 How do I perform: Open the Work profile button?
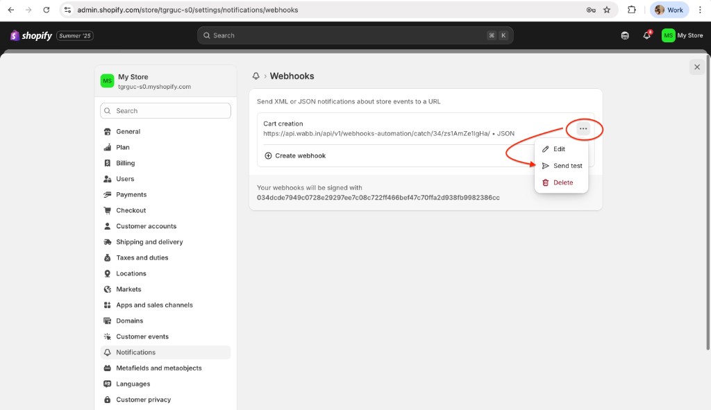669,10
